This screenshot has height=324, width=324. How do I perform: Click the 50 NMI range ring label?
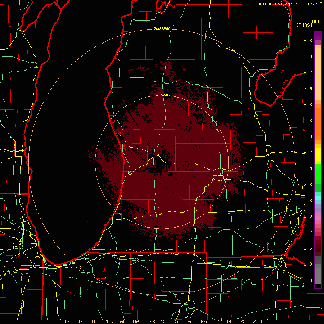tap(162, 95)
